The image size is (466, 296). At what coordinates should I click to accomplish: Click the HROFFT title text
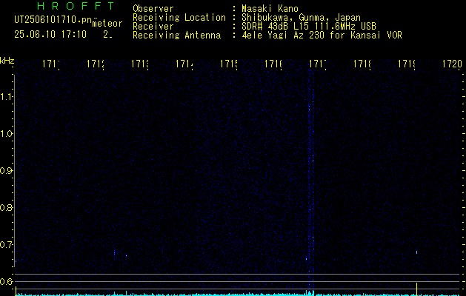[76, 6]
